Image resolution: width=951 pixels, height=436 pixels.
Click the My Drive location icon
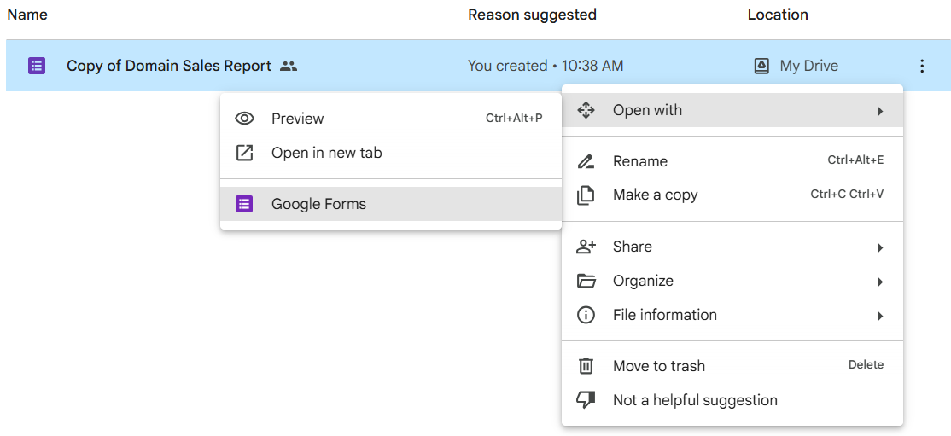[x=761, y=66]
